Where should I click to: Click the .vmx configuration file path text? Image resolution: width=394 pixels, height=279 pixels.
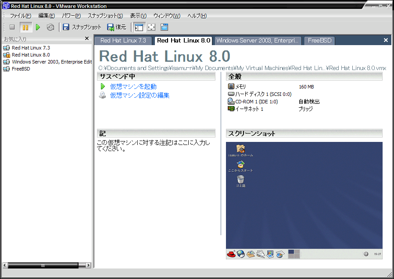point(242,68)
